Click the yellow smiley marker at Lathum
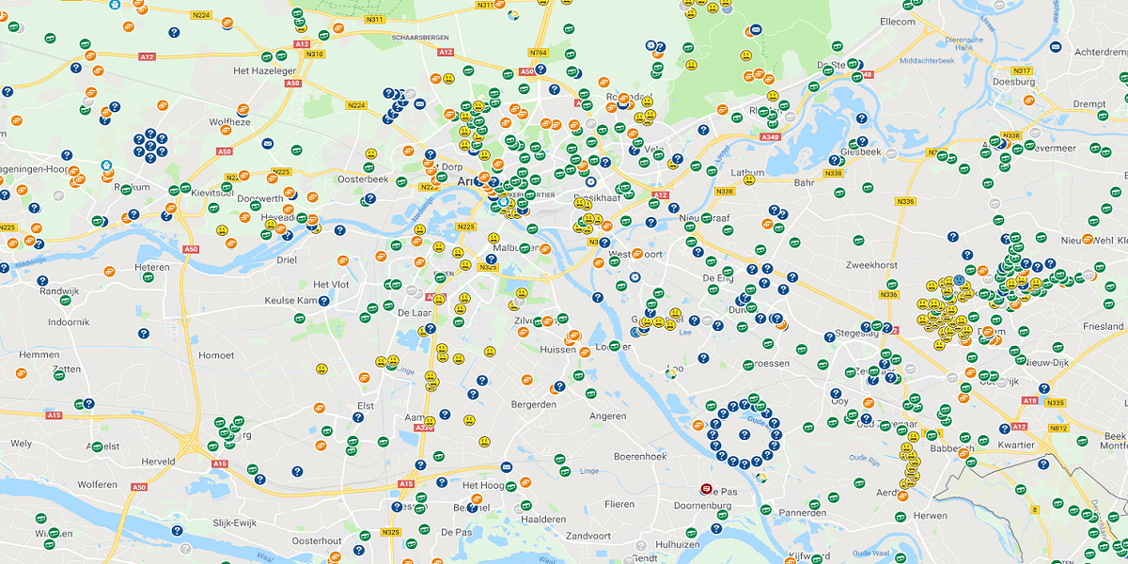This screenshot has width=1128, height=564. pyautogui.click(x=749, y=180)
